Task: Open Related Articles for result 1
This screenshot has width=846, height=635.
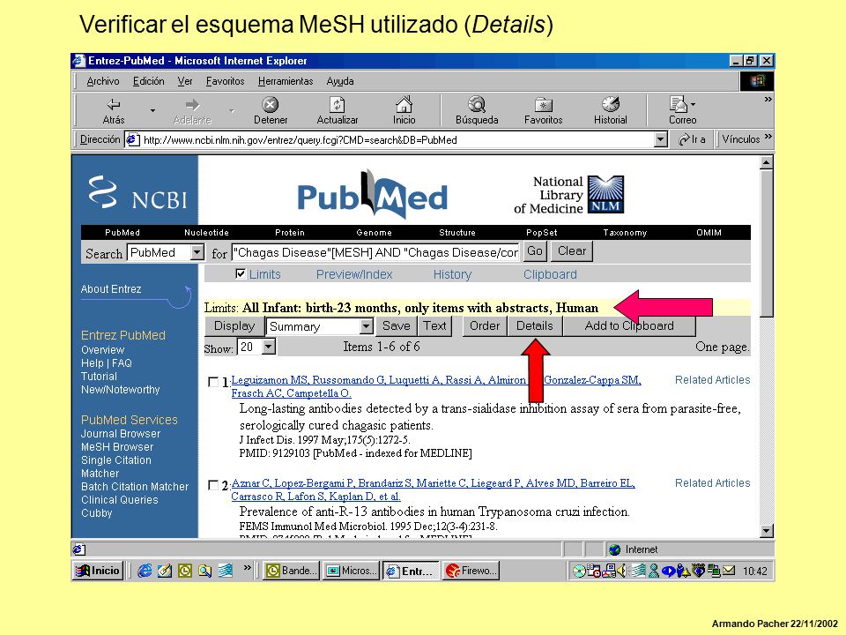Action: pos(712,379)
